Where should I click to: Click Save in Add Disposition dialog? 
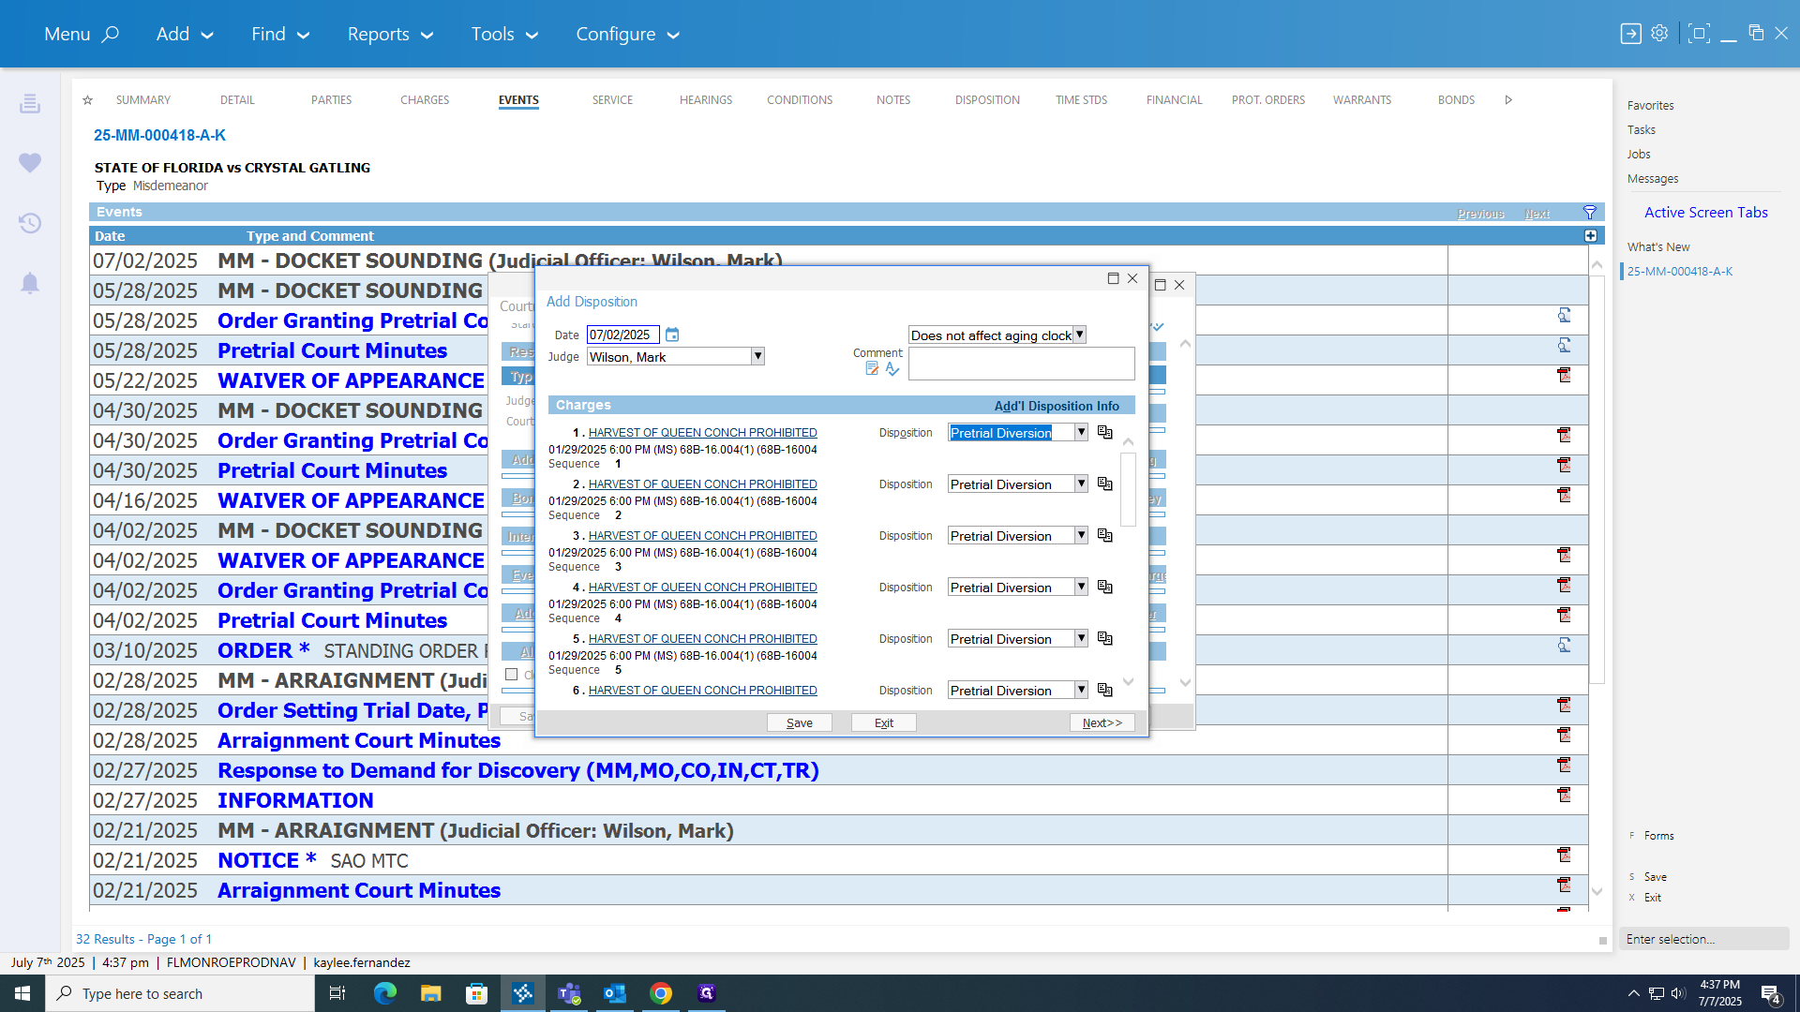pyautogui.click(x=800, y=722)
